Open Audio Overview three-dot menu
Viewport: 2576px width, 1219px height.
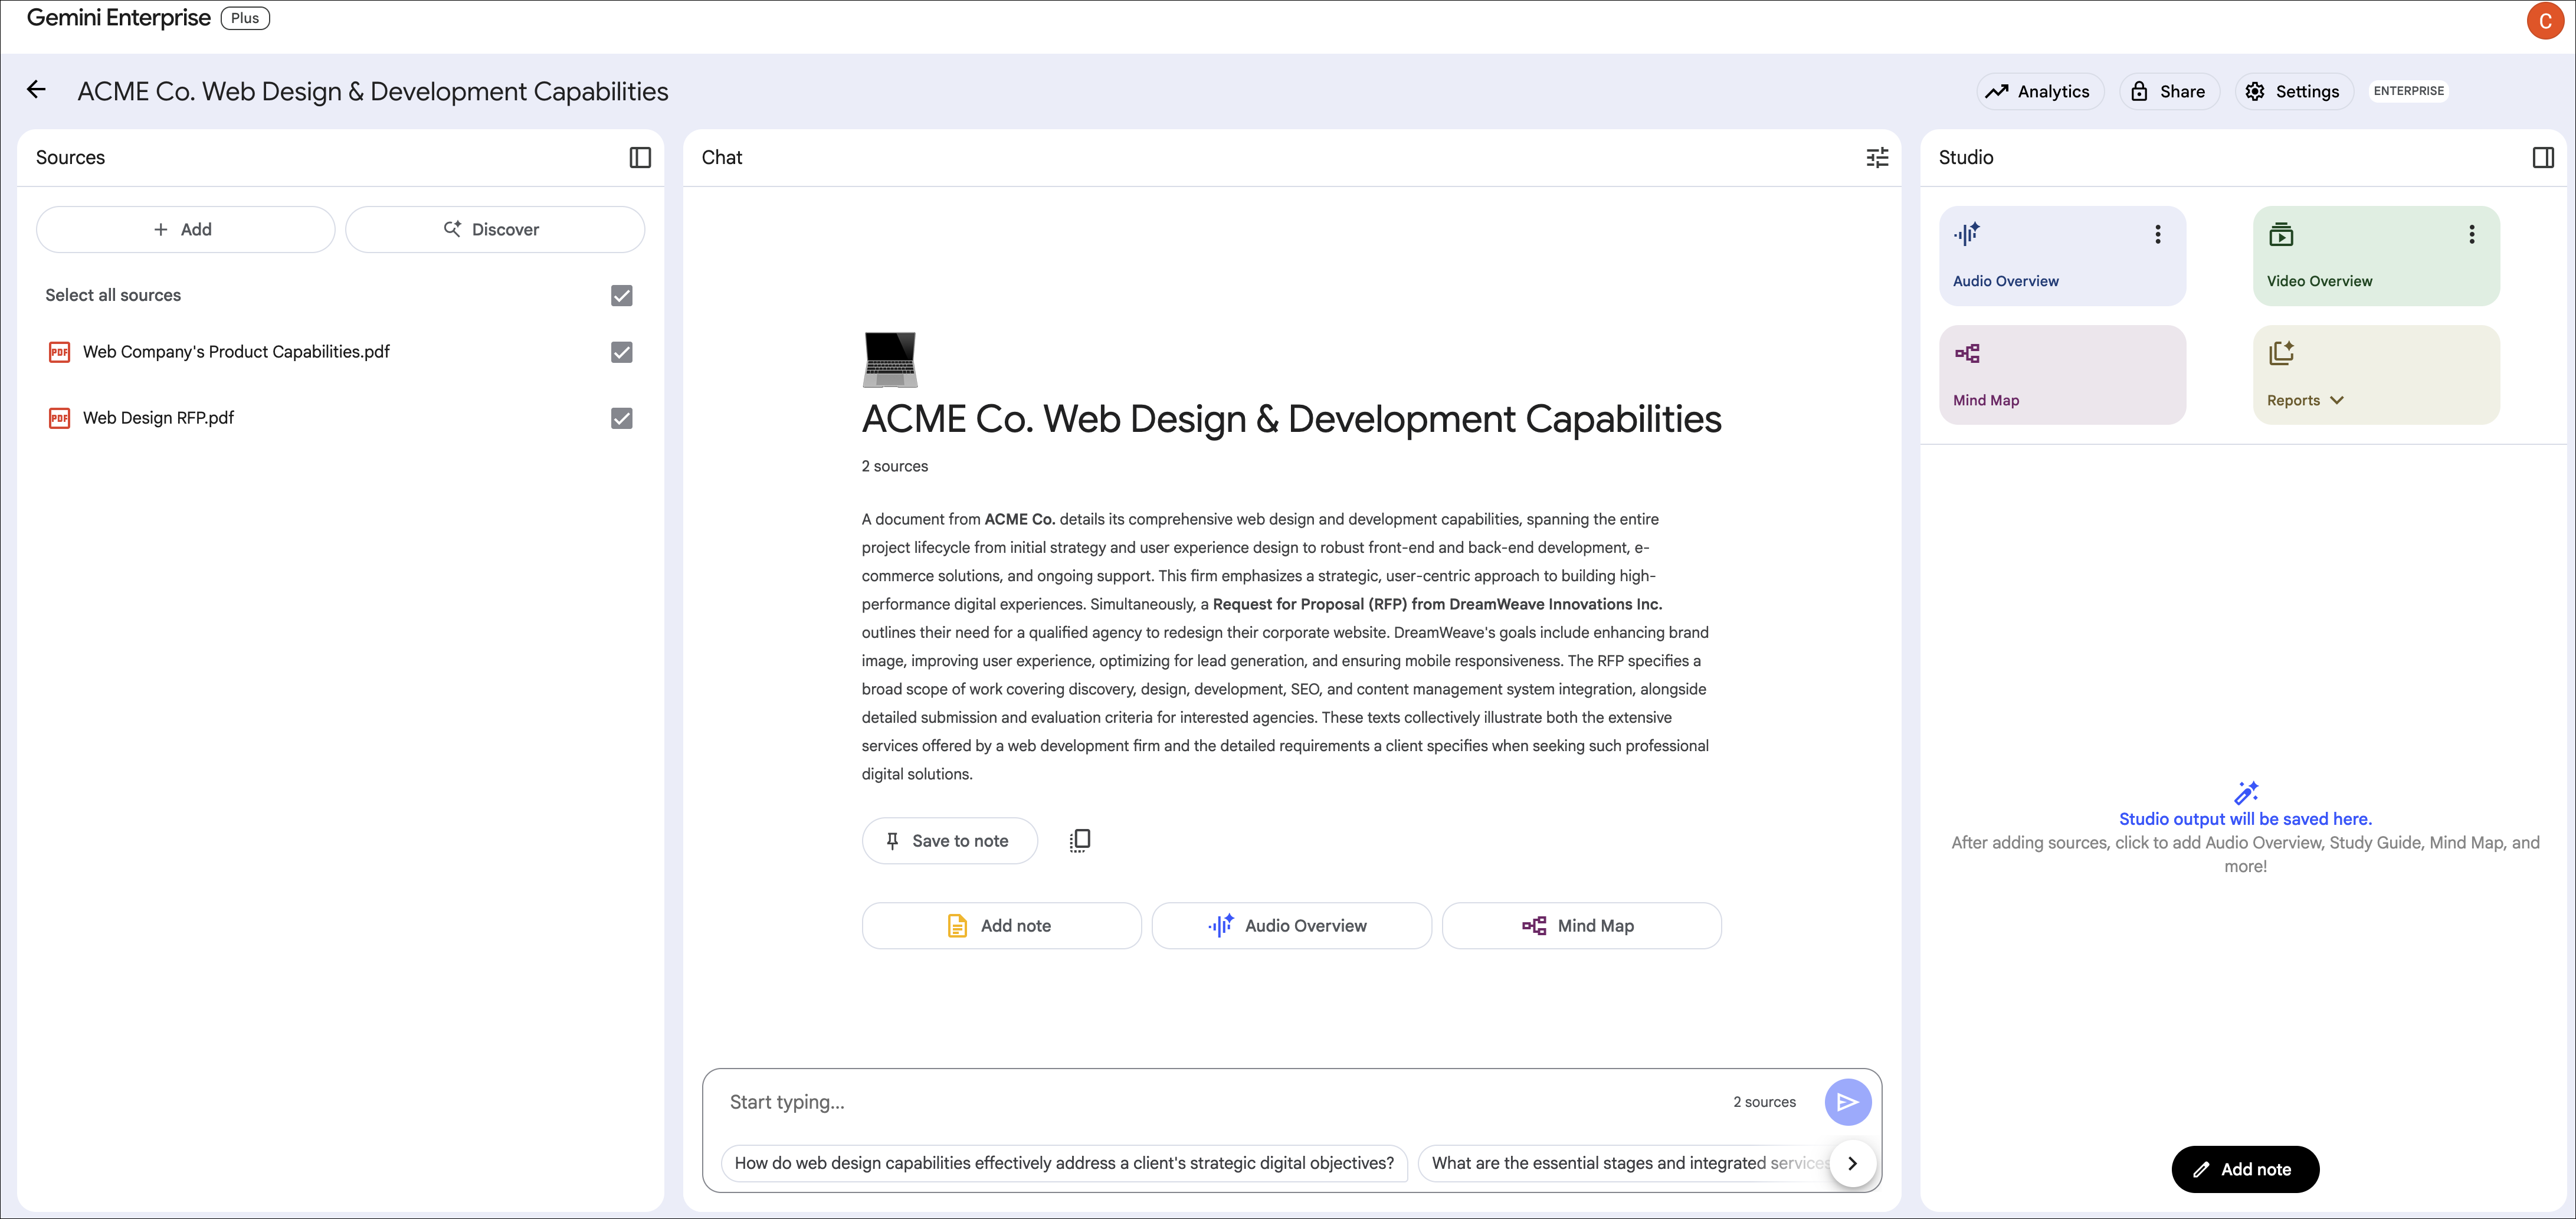2157,234
